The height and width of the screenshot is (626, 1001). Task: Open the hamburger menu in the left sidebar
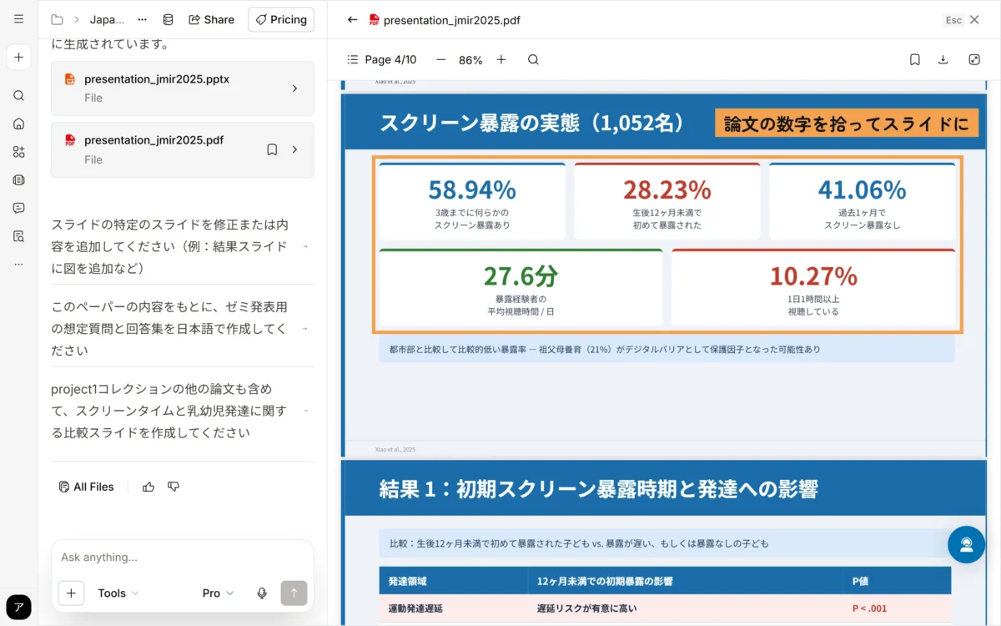click(18, 19)
